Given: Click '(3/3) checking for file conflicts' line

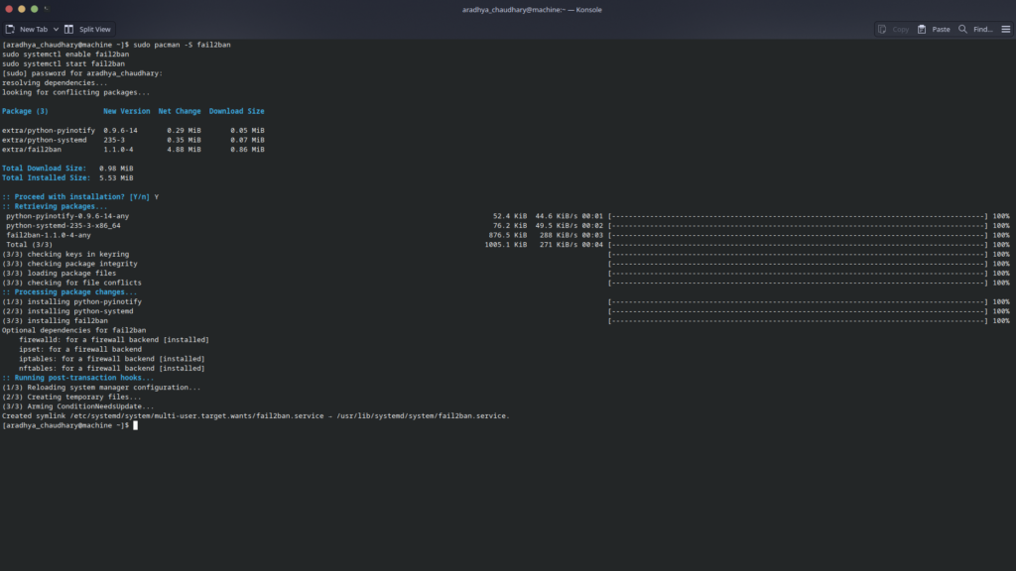Looking at the screenshot, I should pos(71,283).
